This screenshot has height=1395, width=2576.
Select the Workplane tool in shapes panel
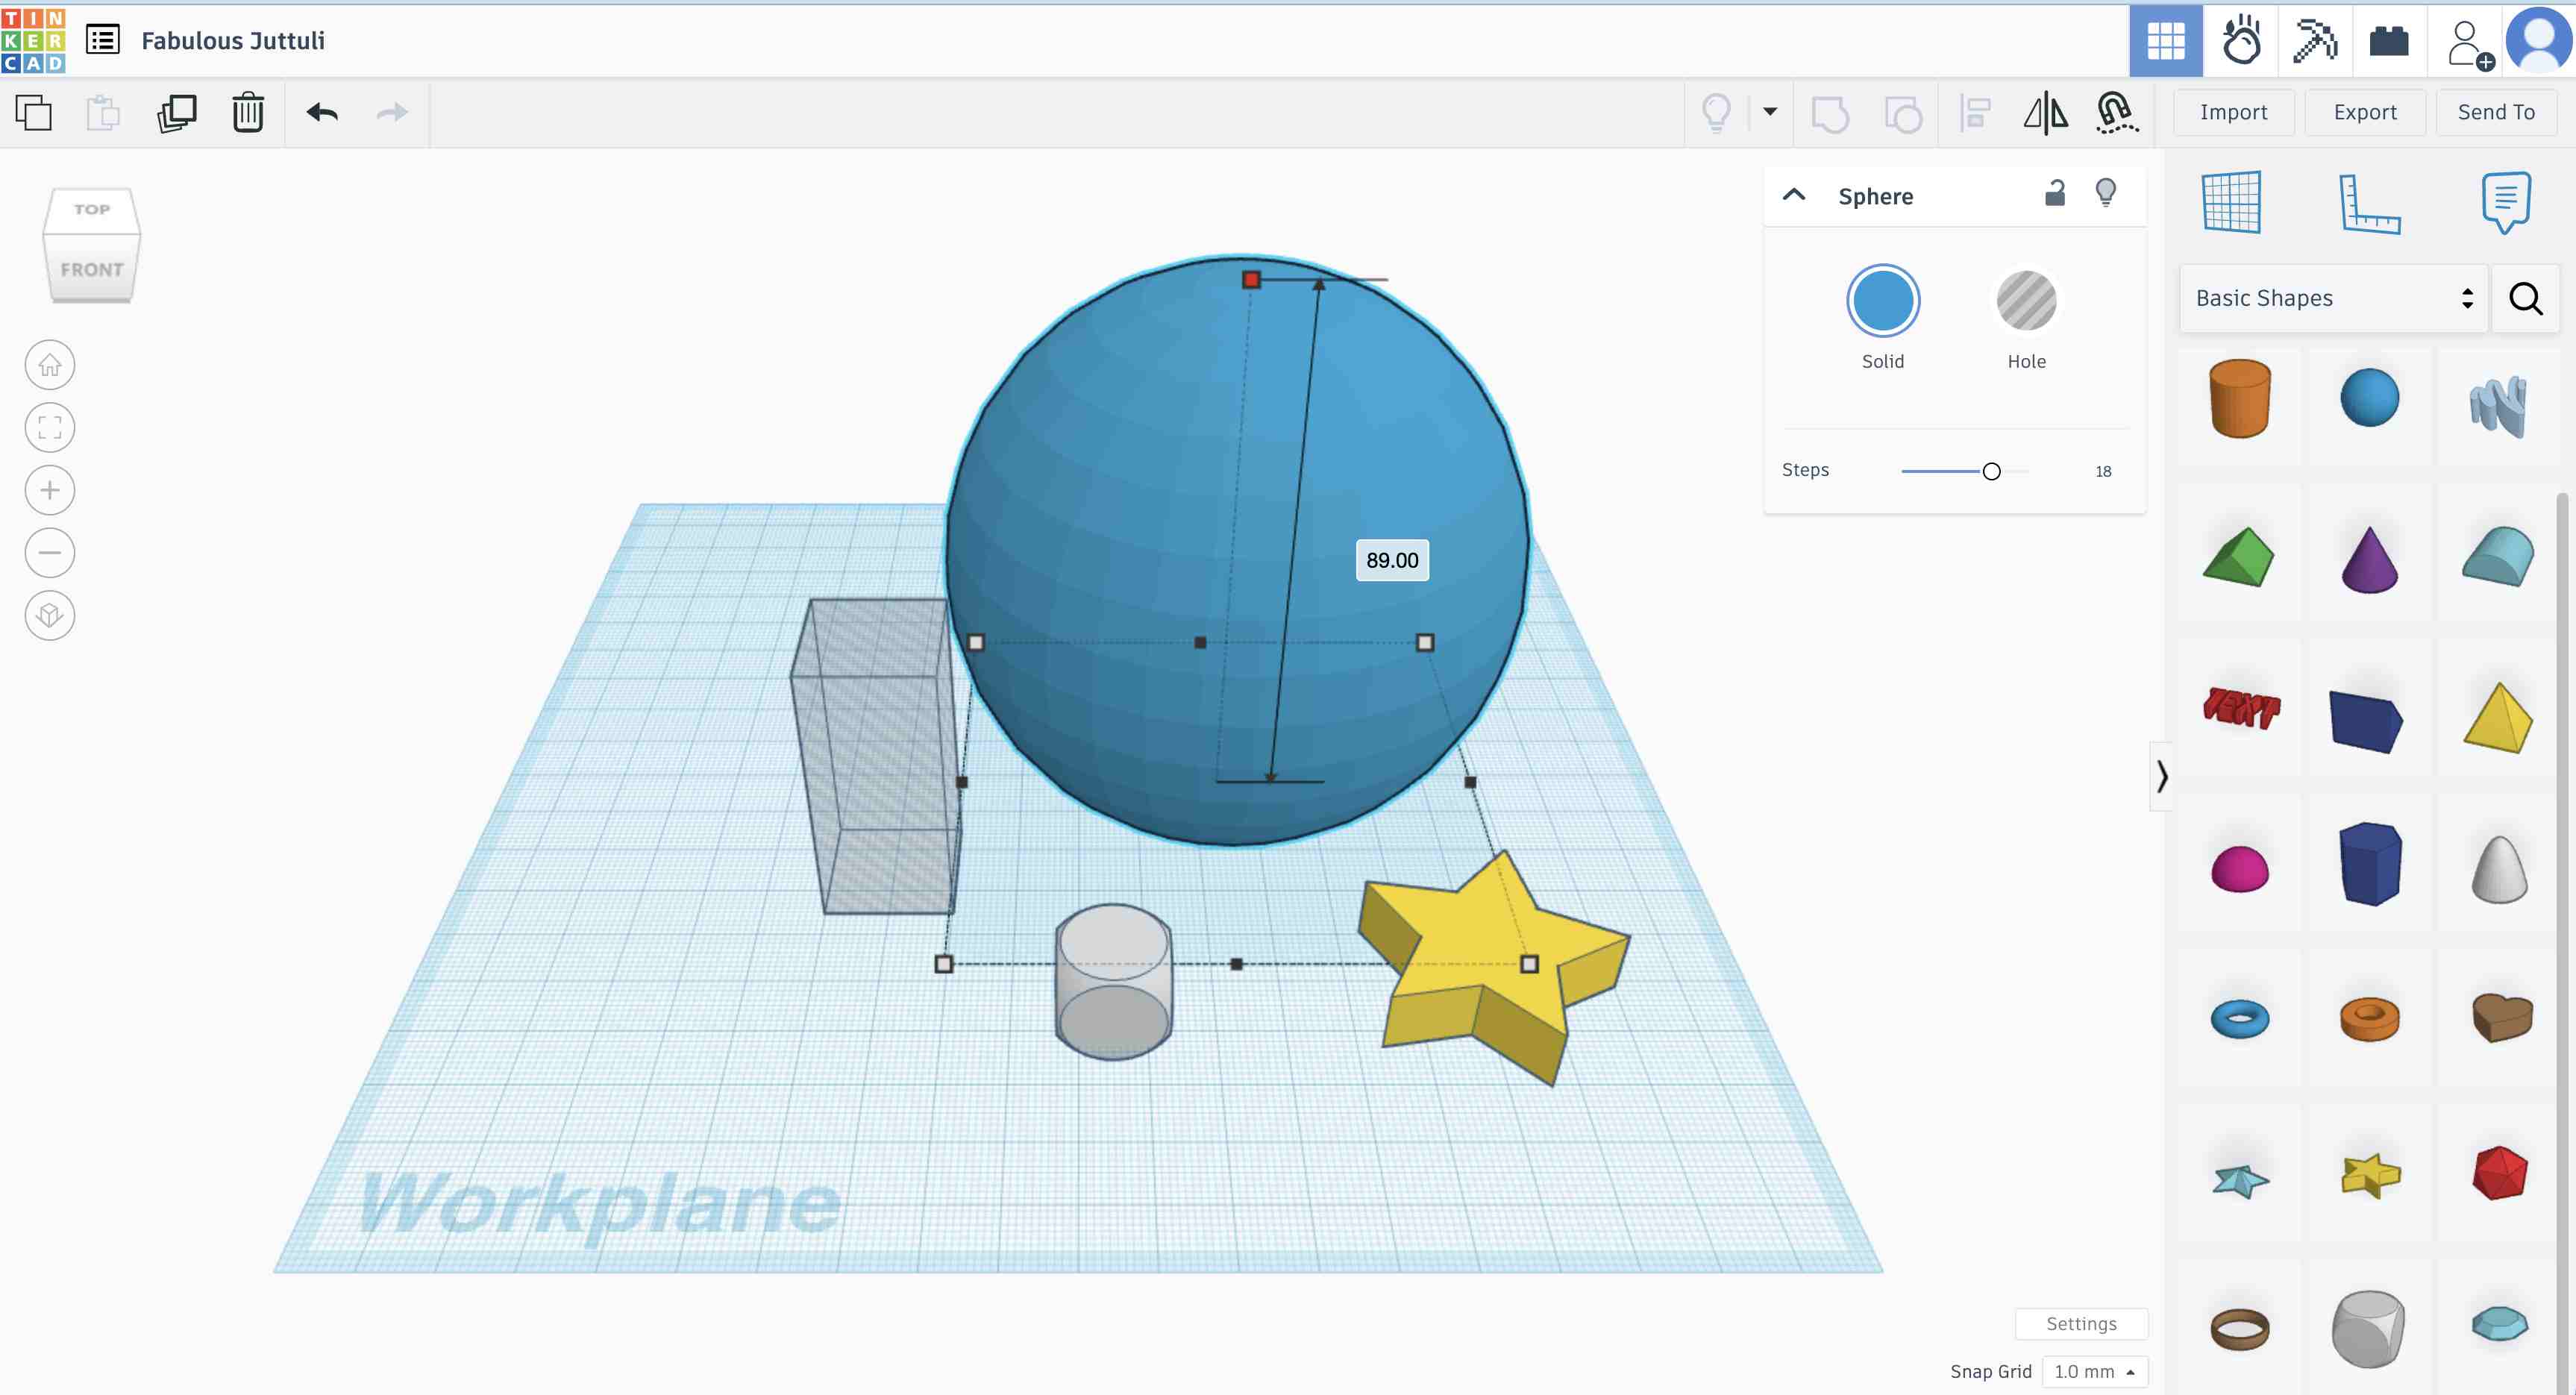tap(2232, 202)
